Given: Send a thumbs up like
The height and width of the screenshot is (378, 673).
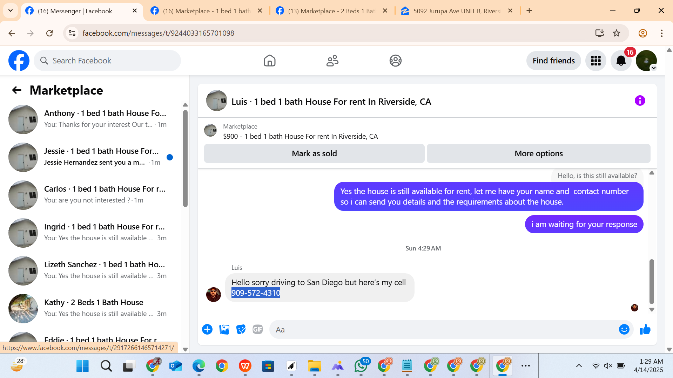Looking at the screenshot, I should click(x=645, y=329).
